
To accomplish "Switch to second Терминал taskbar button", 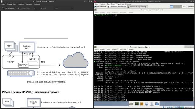I will [x=137, y=7].
